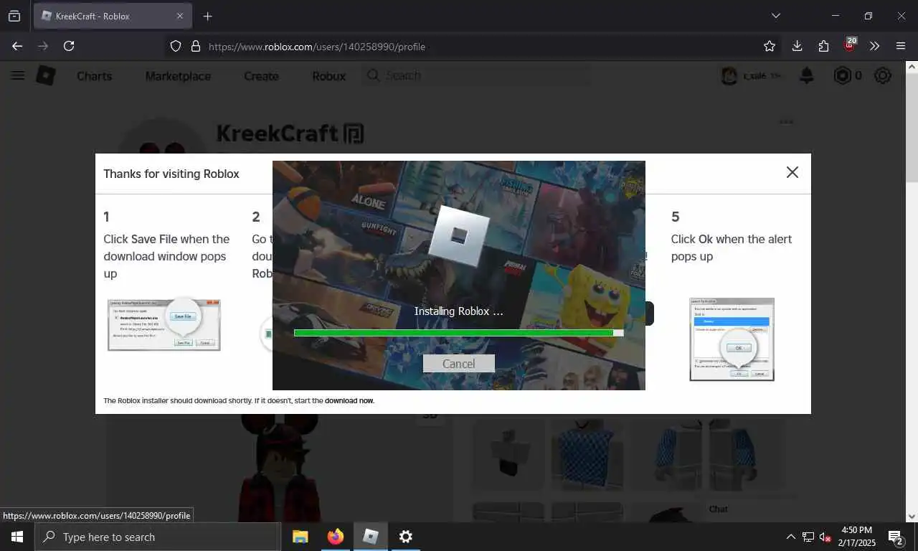This screenshot has width=918, height=551.
Task: Open profile three-dots options menu
Action: (x=786, y=121)
